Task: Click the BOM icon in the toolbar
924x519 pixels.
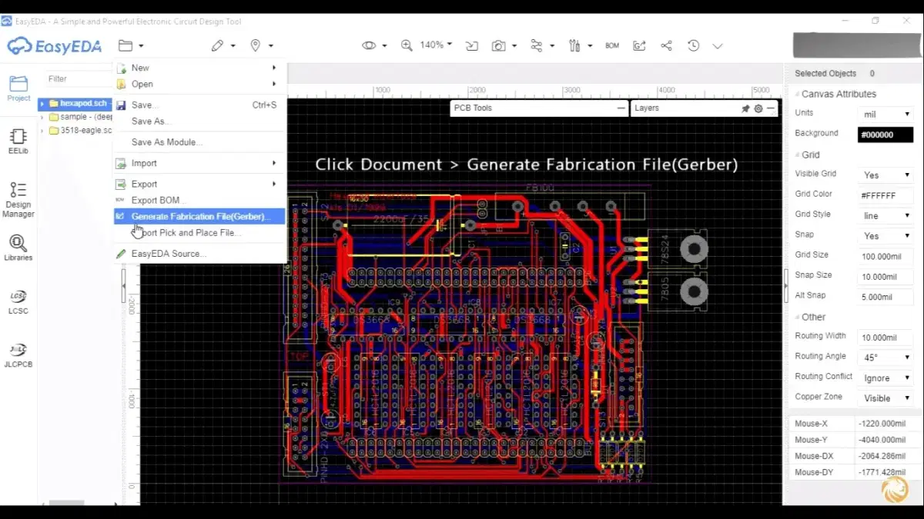Action: [x=612, y=46]
